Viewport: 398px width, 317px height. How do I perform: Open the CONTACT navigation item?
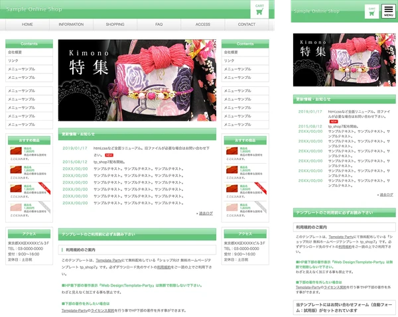247,25
